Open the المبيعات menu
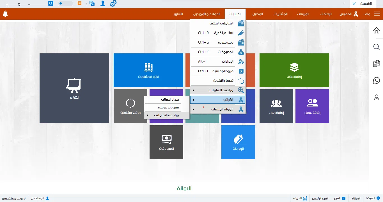The width and height of the screenshot is (383, 202). (x=303, y=13)
